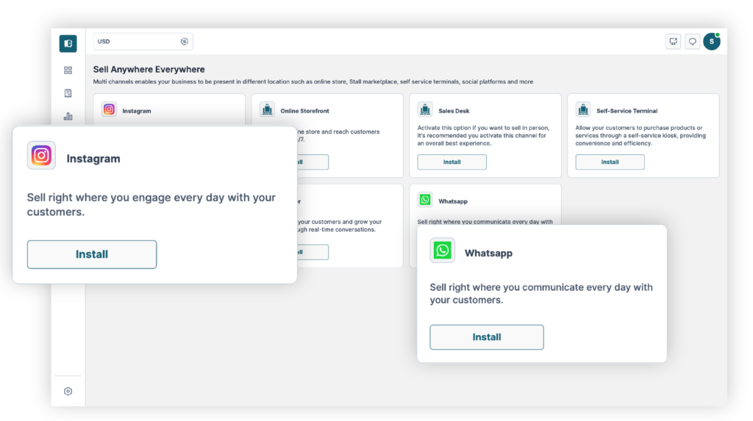Open the user avatar labeled S

pos(711,42)
